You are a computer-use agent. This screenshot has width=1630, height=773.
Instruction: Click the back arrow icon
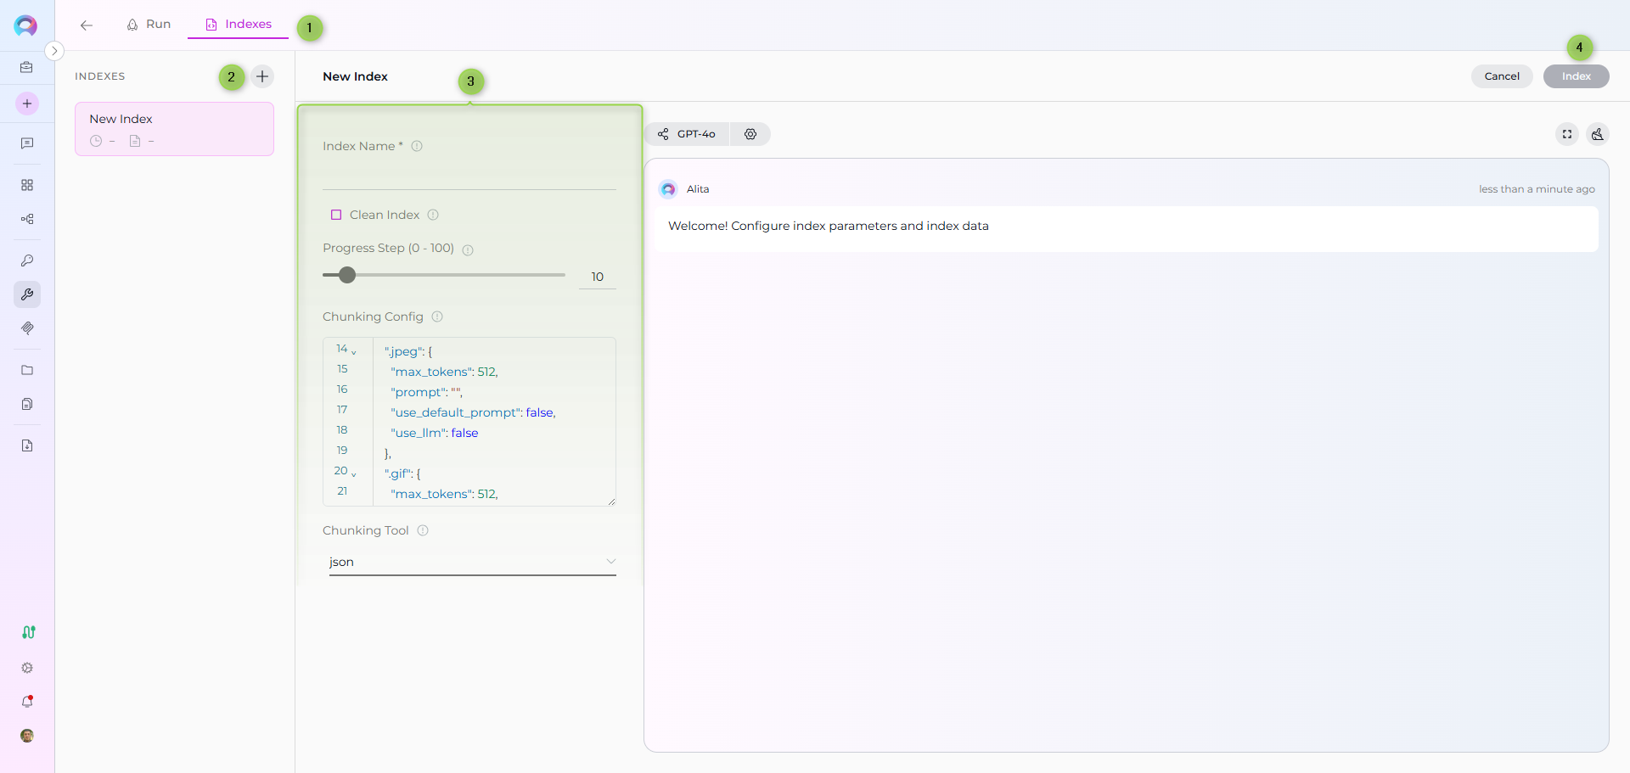(x=87, y=25)
